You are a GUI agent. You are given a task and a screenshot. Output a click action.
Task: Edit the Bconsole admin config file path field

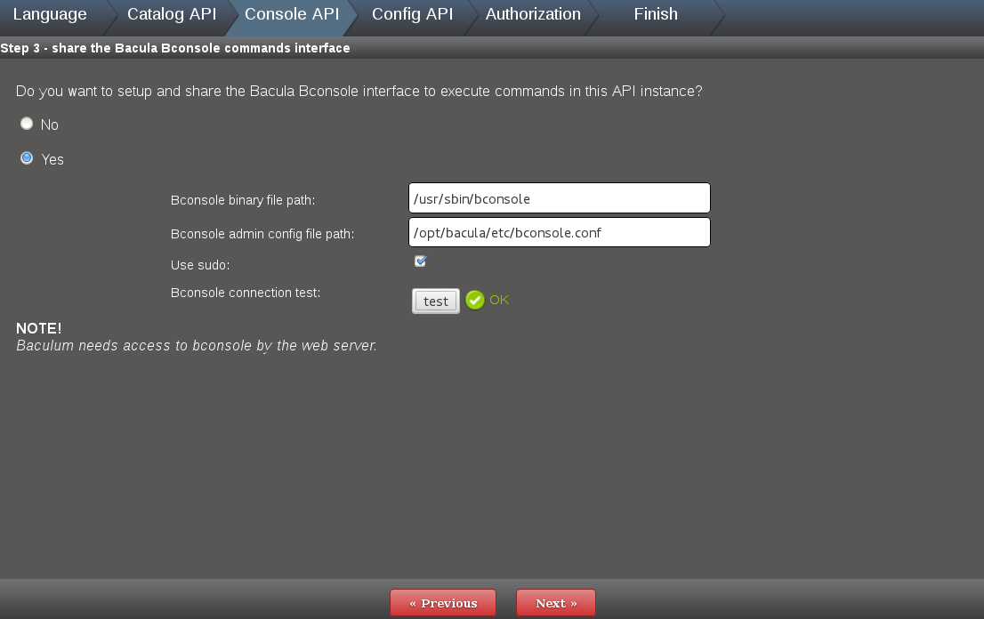click(x=559, y=232)
